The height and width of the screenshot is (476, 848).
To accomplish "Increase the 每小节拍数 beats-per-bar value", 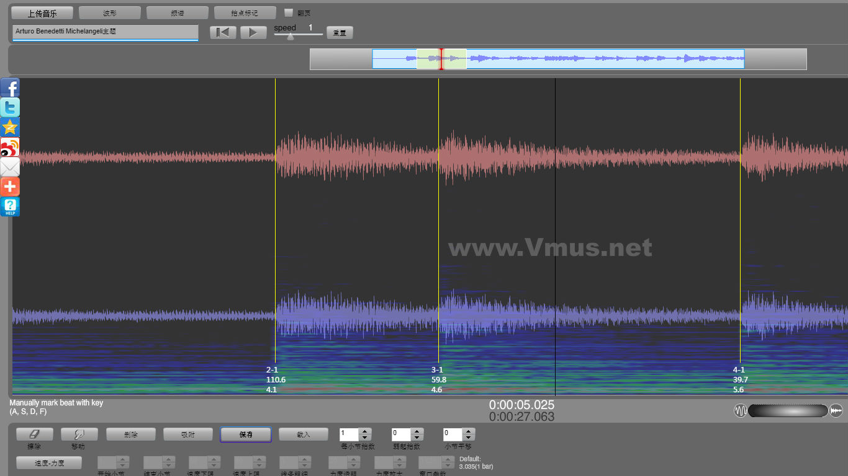I will tap(365, 431).
